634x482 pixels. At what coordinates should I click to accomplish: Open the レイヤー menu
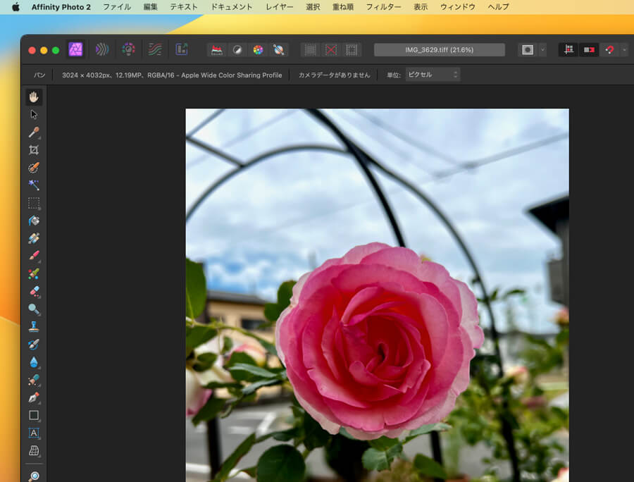pyautogui.click(x=279, y=7)
